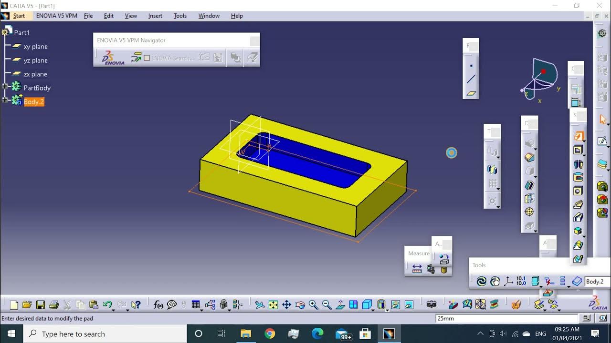Select the Thread/Tap tool icon

click(x=529, y=212)
